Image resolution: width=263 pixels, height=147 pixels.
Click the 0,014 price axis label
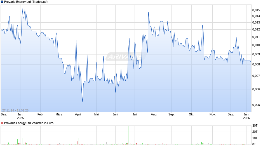[x=256, y=16]
